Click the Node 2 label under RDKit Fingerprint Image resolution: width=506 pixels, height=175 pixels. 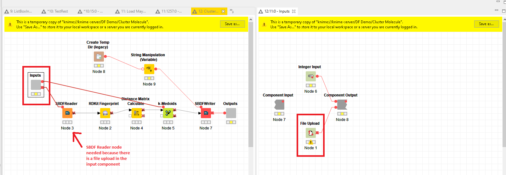(x=105, y=128)
